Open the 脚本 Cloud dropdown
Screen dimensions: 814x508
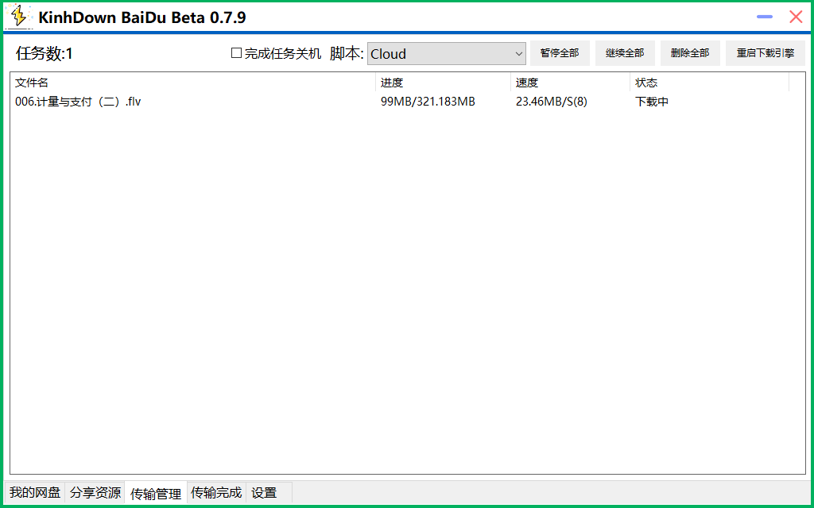pyautogui.click(x=445, y=54)
